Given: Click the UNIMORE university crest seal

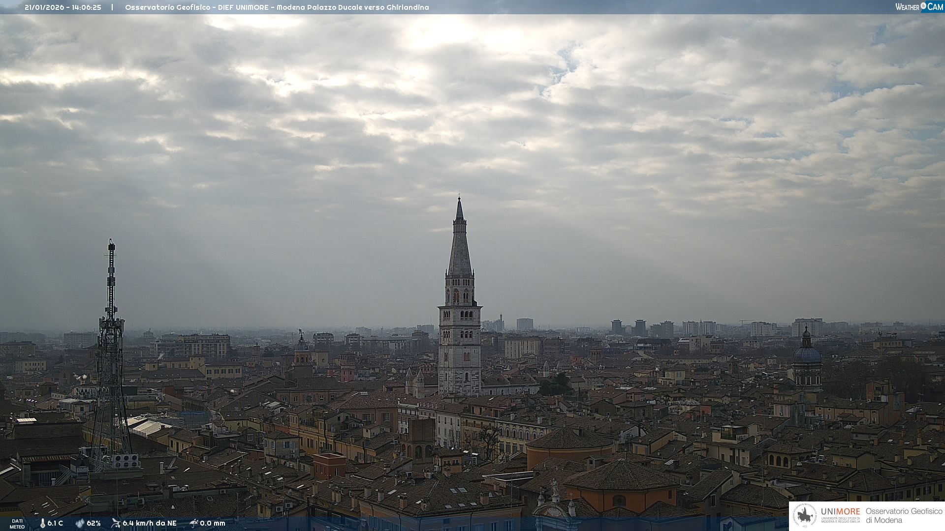Looking at the screenshot, I should (805, 515).
